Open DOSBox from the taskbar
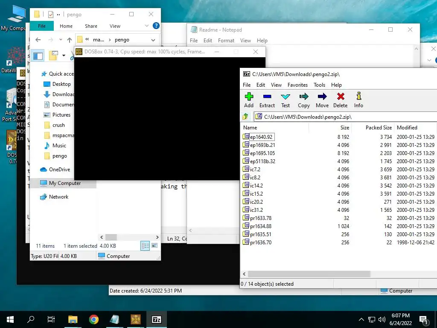Screen dimensions: 437x328 coord(135,319)
